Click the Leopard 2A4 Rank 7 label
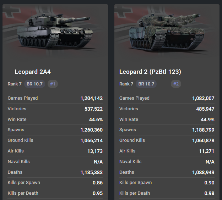 (x=15, y=84)
